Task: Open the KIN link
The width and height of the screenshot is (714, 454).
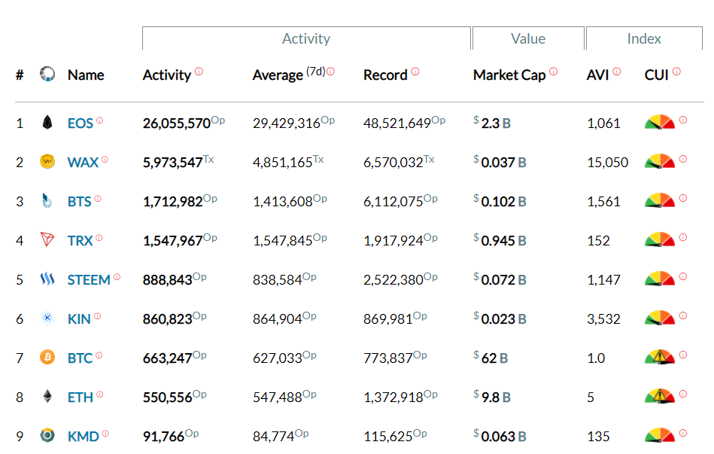Action: click(x=79, y=319)
